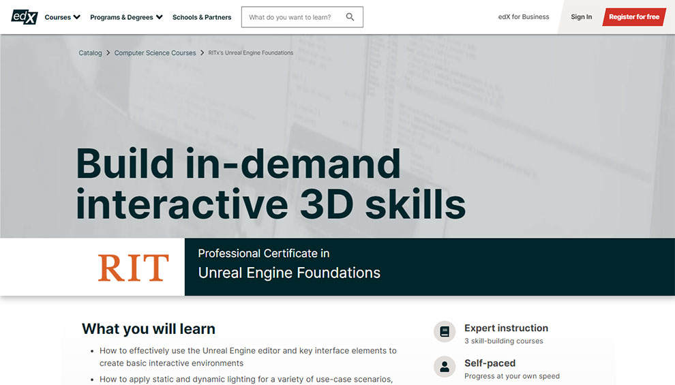This screenshot has height=385, width=675.
Task: Go to the Catalog breadcrumb
Action: coord(90,53)
